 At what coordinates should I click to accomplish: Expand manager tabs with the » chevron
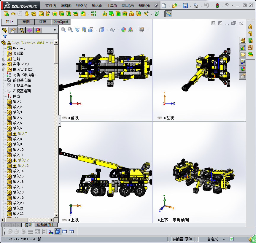[55, 30]
